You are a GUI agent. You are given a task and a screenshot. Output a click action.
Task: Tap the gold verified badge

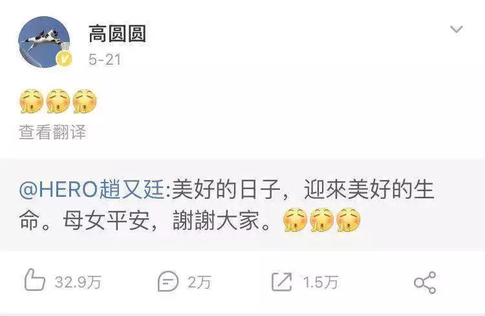pyautogui.click(x=64, y=59)
